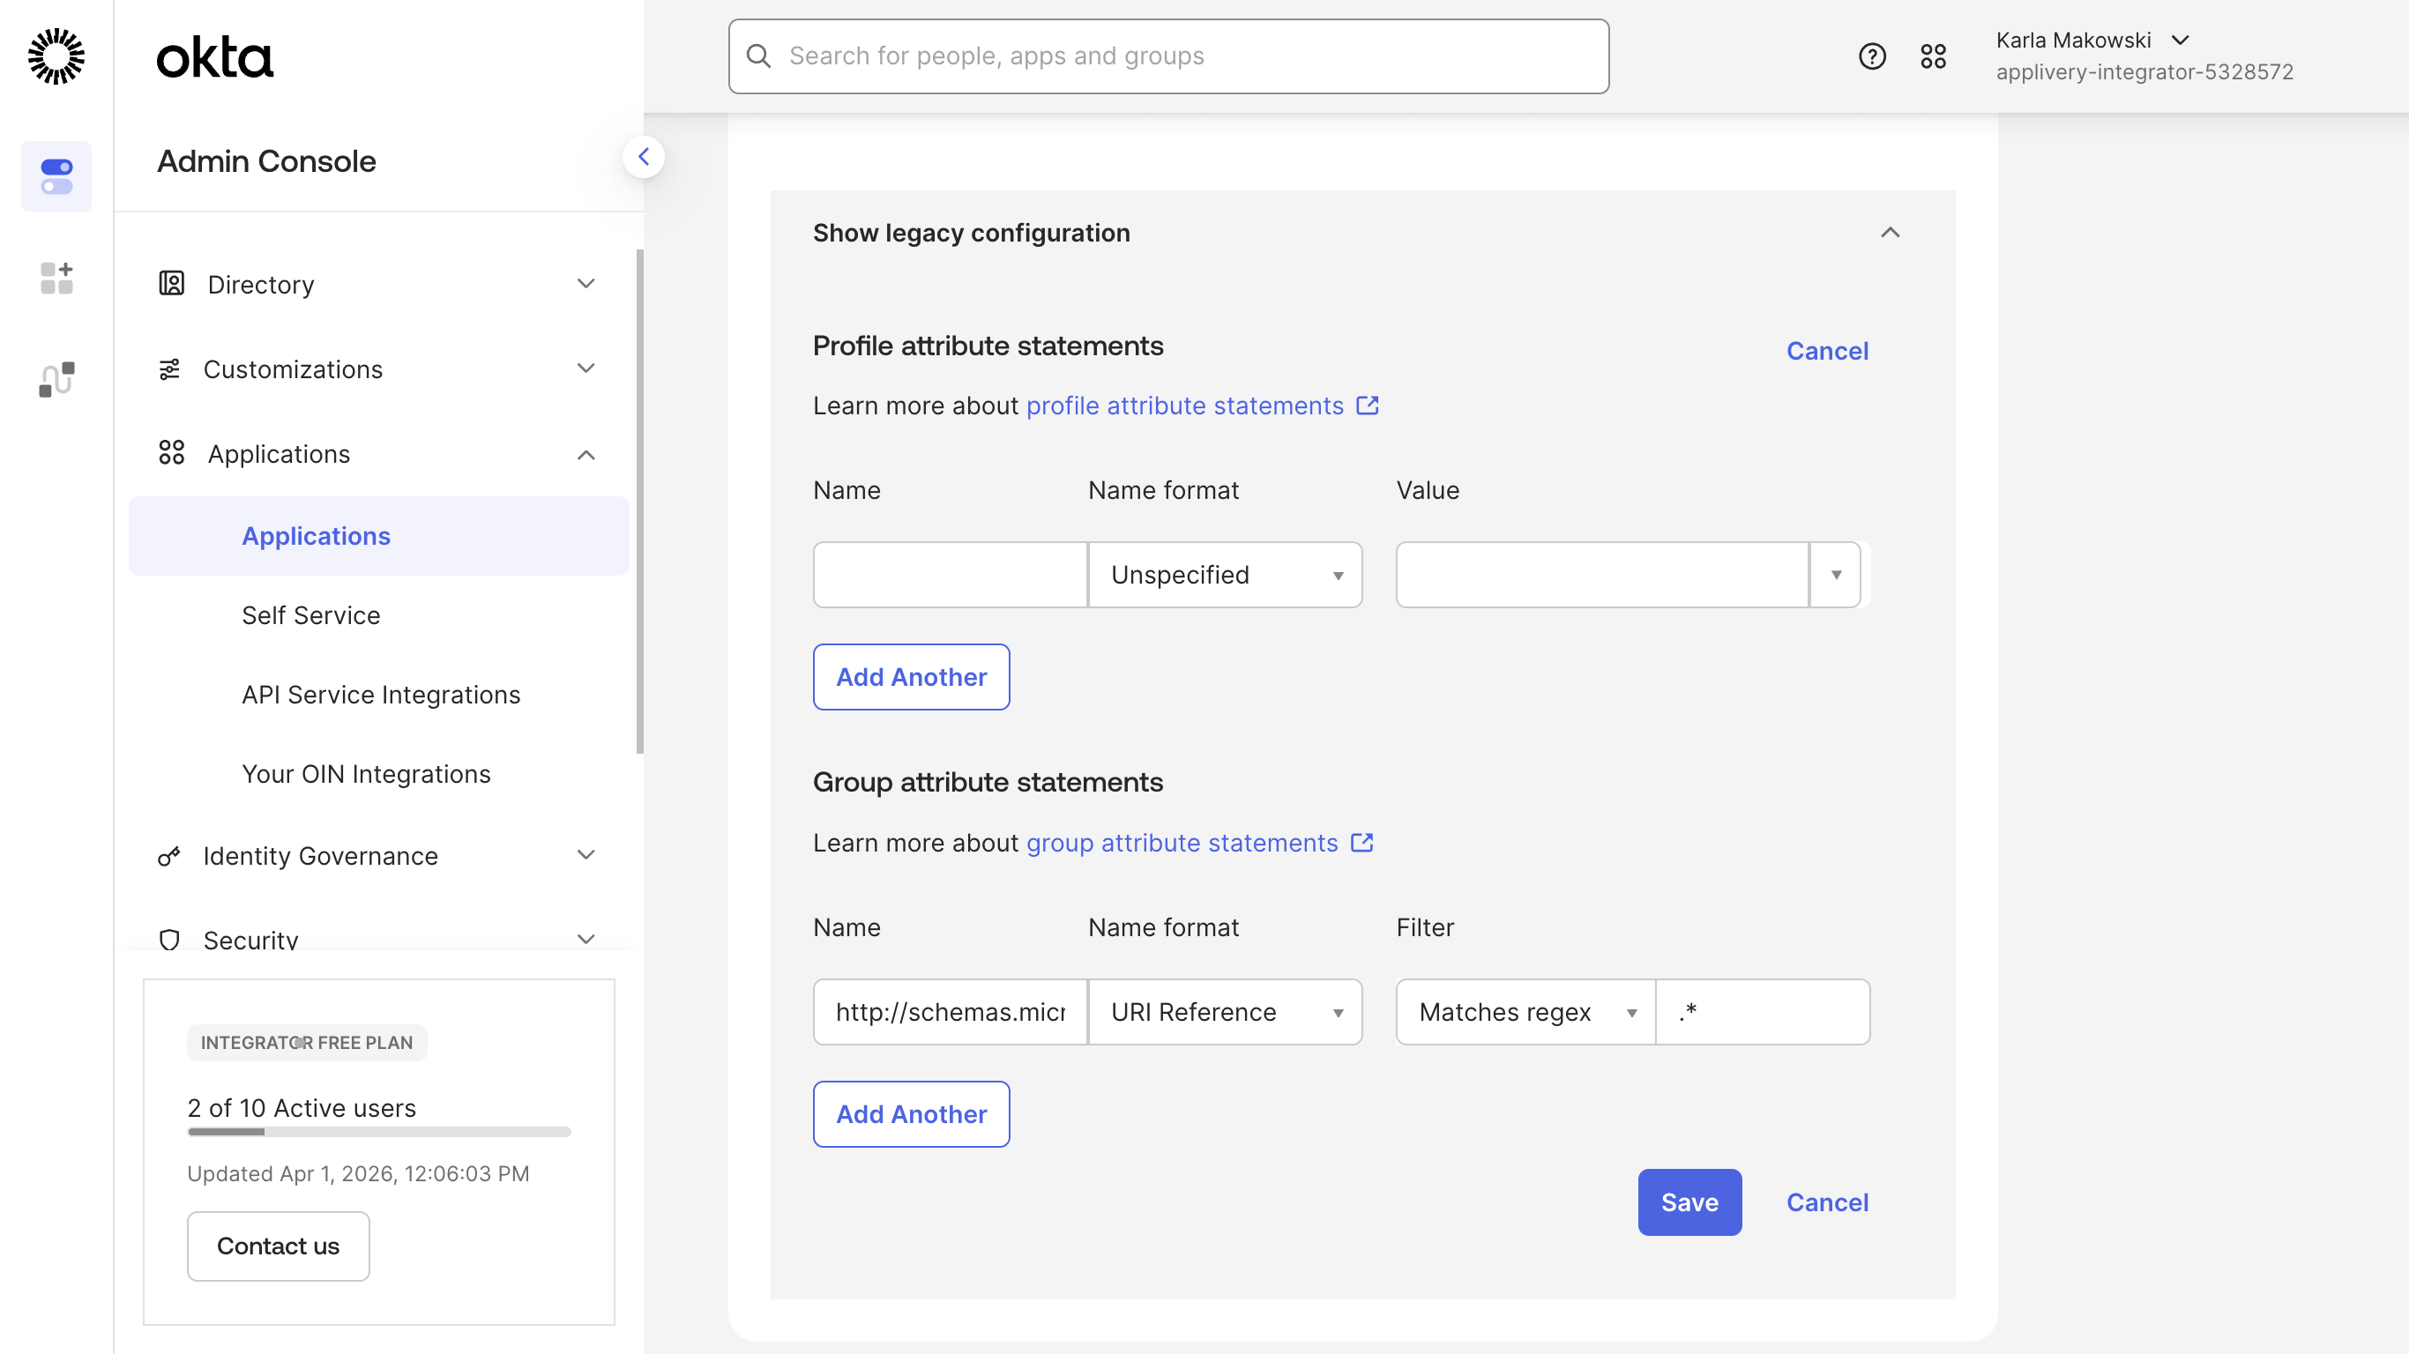Open the URI Reference name format dropdown
The height and width of the screenshot is (1354, 2409).
pyautogui.click(x=1224, y=1012)
